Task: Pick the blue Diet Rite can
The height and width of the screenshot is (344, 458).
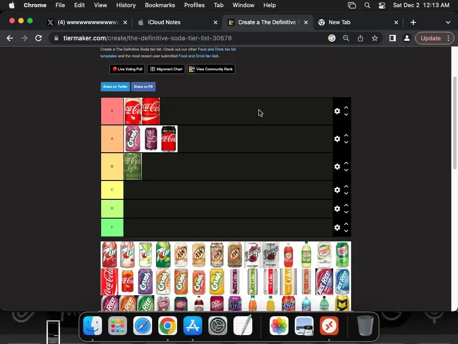Action: [x=342, y=281]
